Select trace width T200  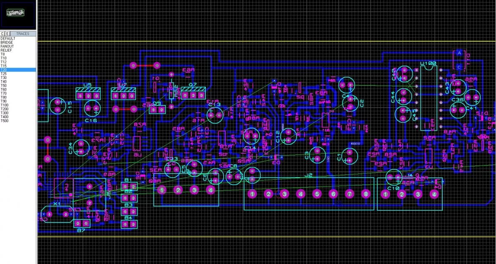pyautogui.click(x=18, y=109)
